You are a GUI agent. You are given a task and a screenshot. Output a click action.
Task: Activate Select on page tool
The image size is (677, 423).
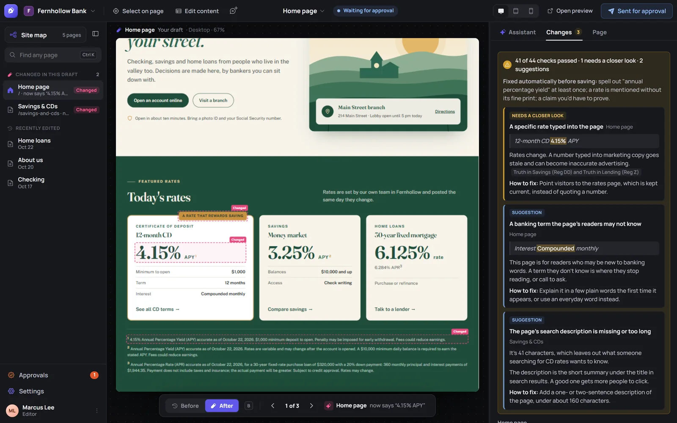click(x=138, y=11)
